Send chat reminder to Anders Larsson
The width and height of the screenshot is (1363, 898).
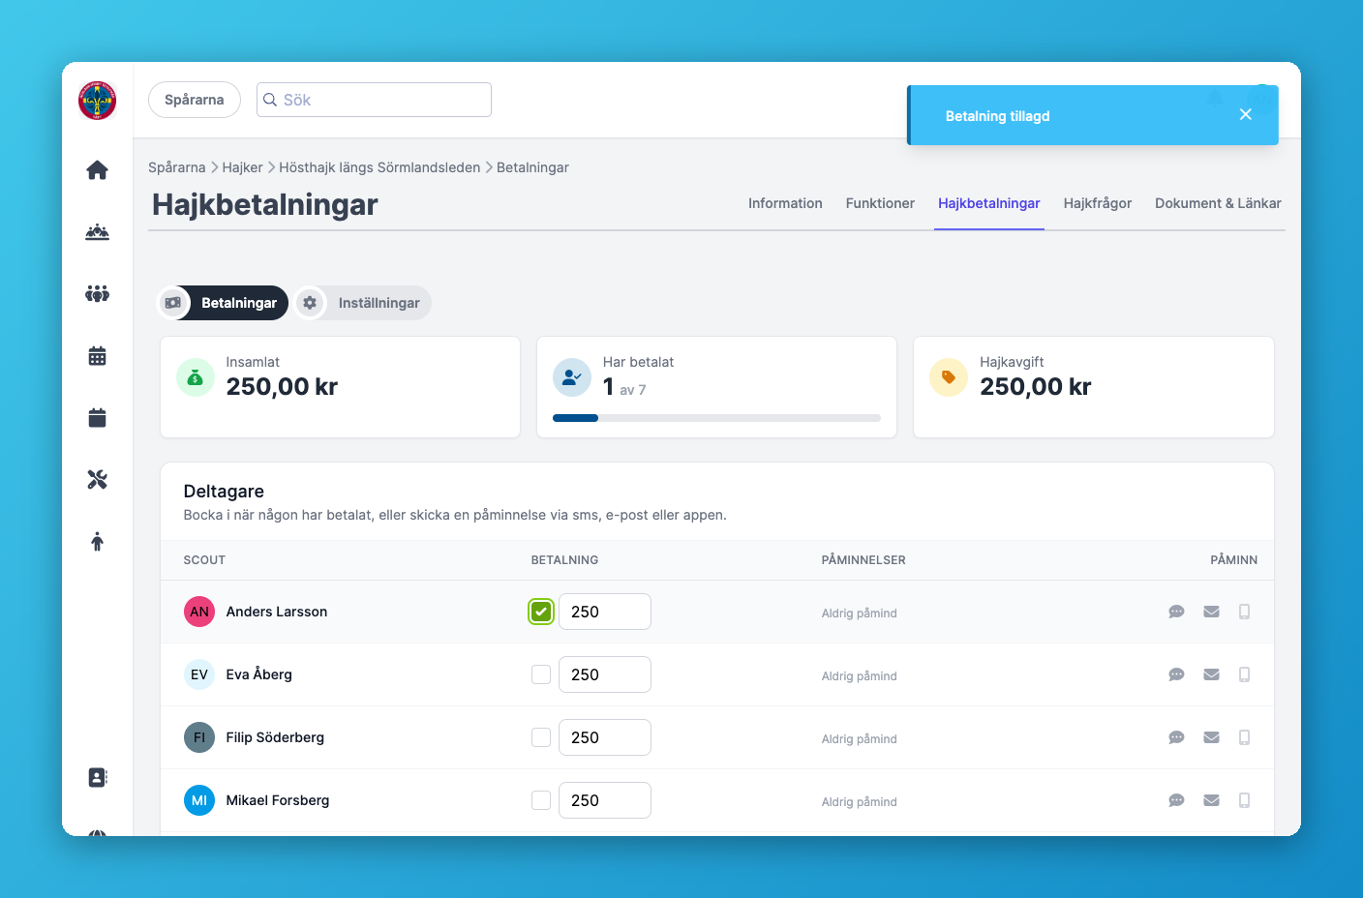coord(1176,612)
